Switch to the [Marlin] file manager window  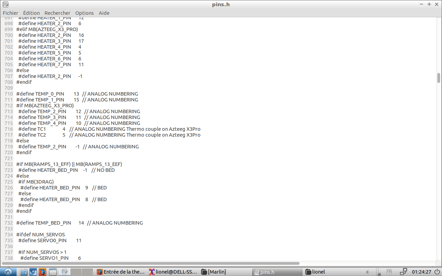click(x=225, y=272)
